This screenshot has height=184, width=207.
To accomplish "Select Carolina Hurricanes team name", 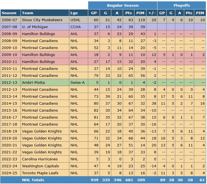I will (40, 159).
